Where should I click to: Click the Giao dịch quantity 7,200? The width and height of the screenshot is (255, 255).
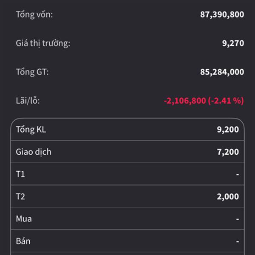228,152
